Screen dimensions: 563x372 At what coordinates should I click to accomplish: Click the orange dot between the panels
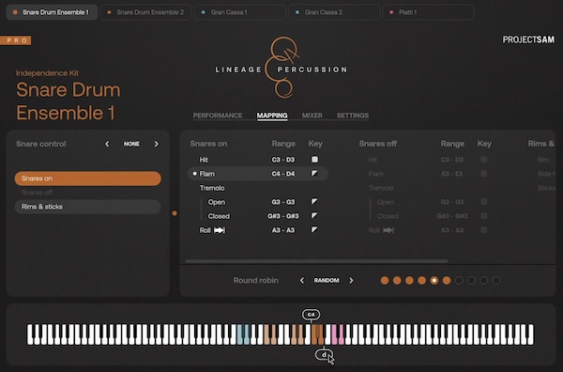tap(175, 213)
